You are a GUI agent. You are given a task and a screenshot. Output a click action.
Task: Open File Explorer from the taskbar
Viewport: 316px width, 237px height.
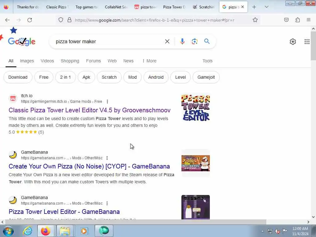tap(65, 231)
